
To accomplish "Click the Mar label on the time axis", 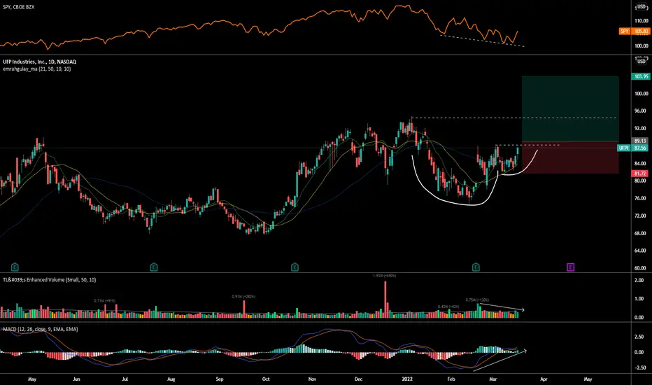I will (493, 379).
